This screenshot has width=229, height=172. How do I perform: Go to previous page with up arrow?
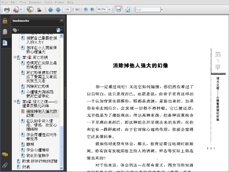click(x=50, y=10)
